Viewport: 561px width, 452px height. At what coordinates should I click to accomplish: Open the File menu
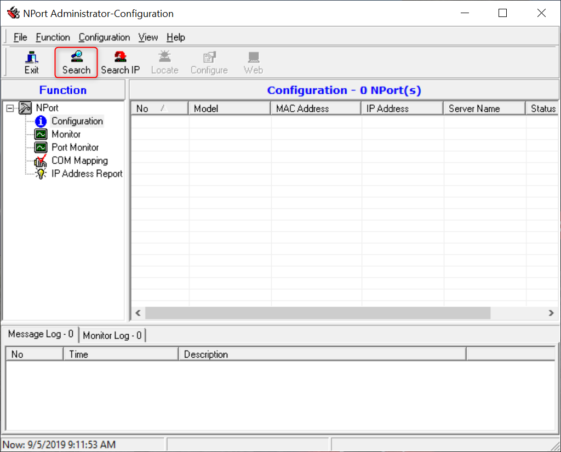click(20, 37)
